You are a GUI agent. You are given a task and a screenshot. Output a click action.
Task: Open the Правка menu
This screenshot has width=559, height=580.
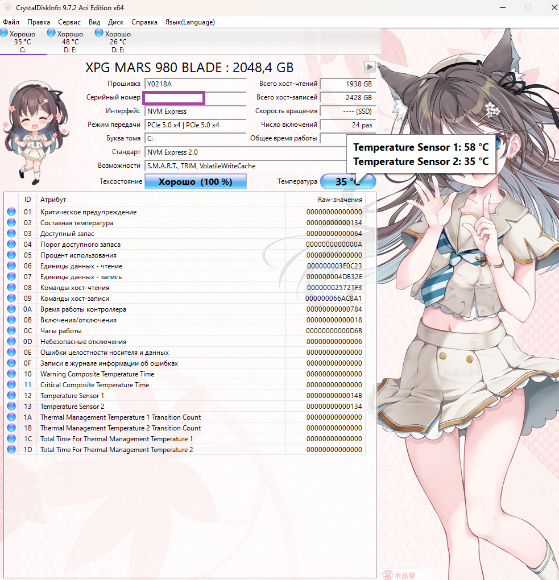click(39, 22)
